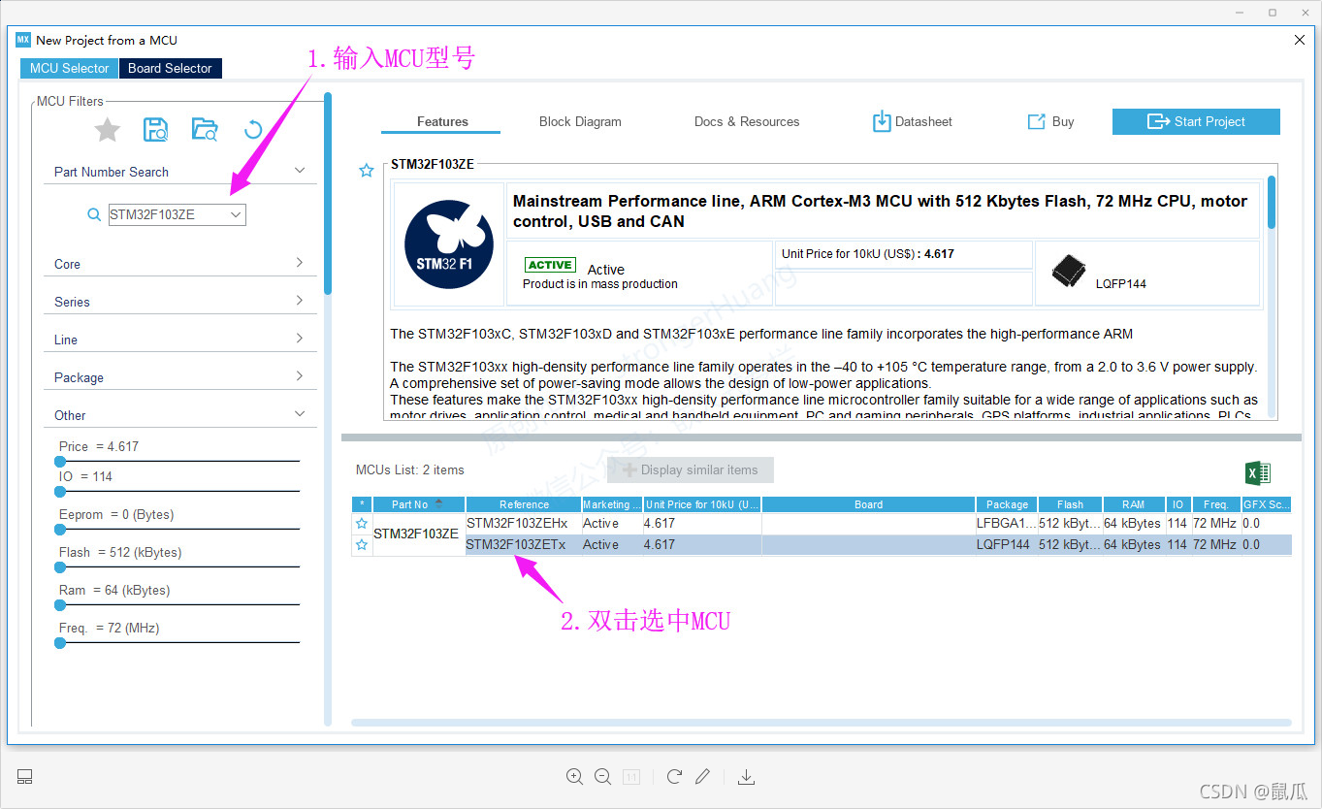Click the Price slider handle

(x=60, y=462)
